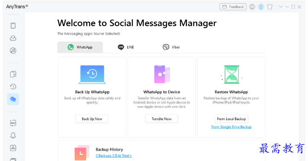Open the iCloud Manager cloud icon
Image resolution: width=308 pixels, height=161 pixels.
click(x=13, y=38)
